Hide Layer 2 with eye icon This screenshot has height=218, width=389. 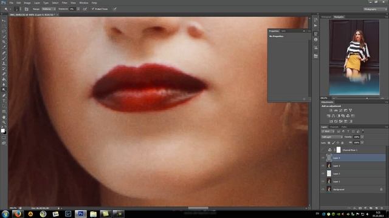323,174
